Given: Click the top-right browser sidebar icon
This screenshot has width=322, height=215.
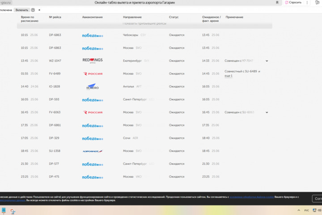Looking at the screenshot, I should 318,3.
